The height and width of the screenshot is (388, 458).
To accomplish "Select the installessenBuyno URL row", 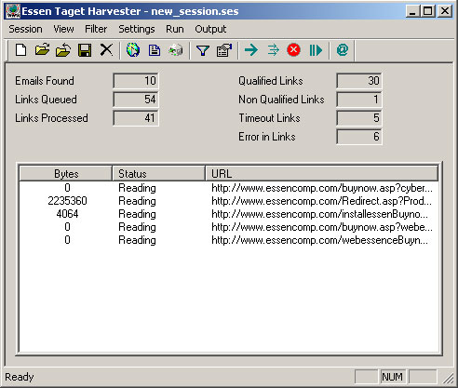I will [x=229, y=214].
